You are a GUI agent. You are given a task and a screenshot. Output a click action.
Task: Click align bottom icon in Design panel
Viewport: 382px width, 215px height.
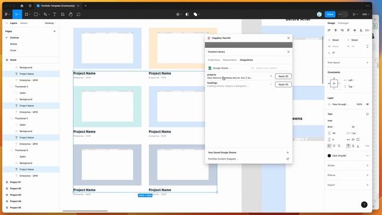point(361,30)
